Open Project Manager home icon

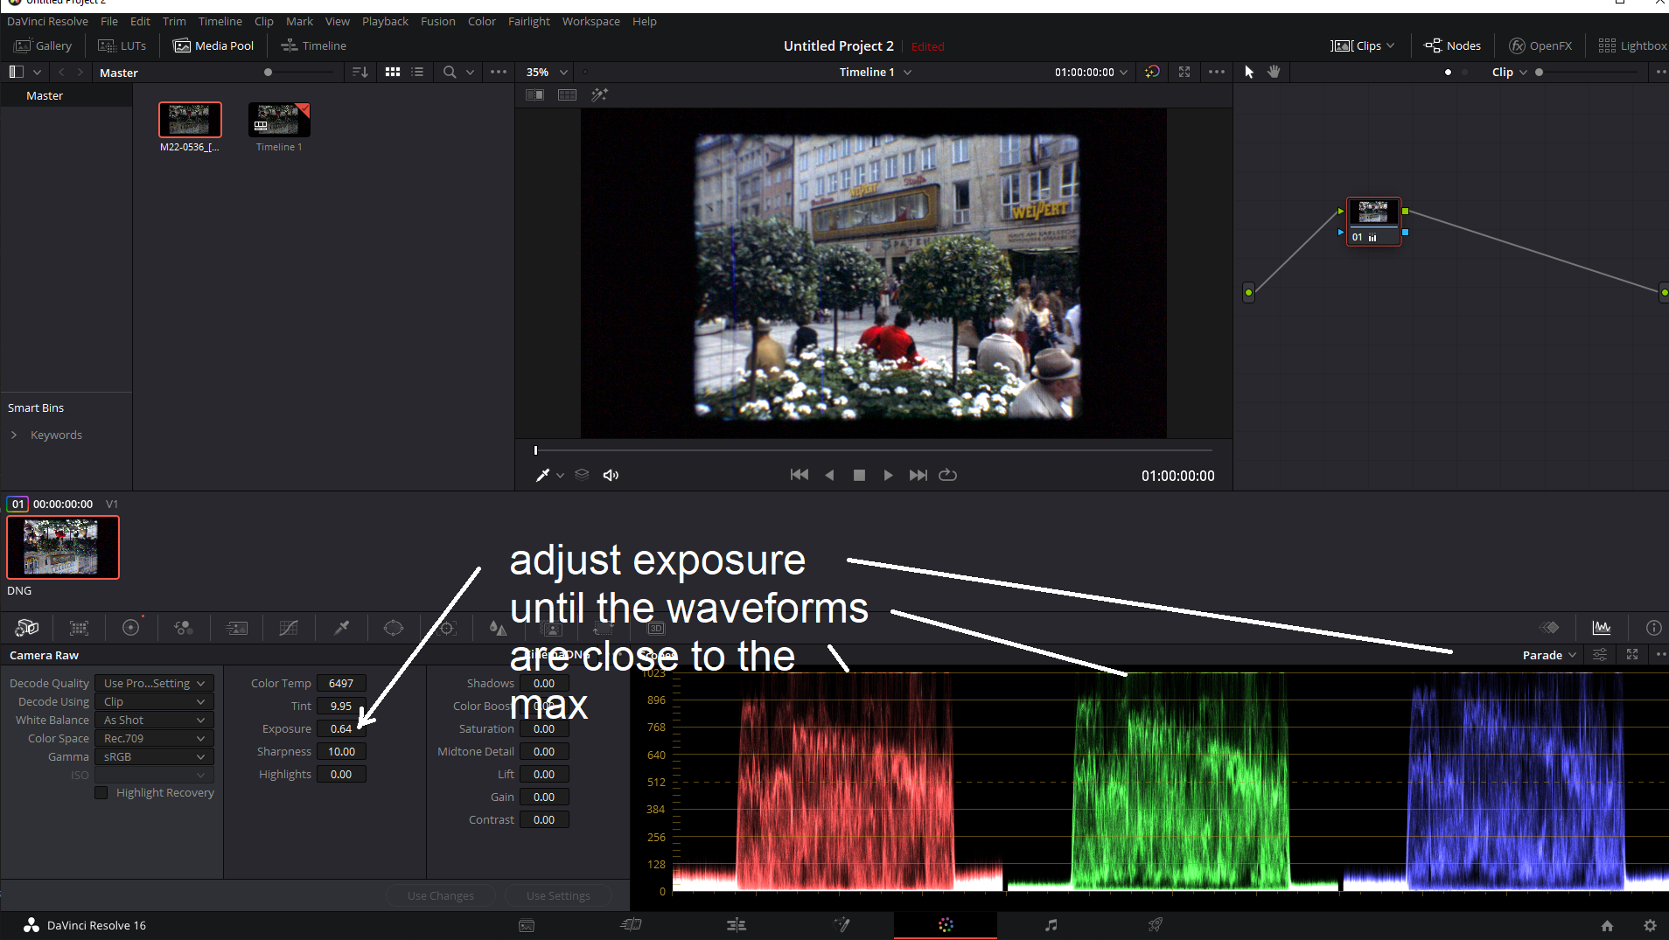click(1607, 925)
